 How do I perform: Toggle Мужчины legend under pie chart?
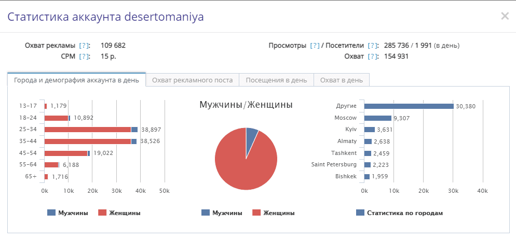(222, 213)
